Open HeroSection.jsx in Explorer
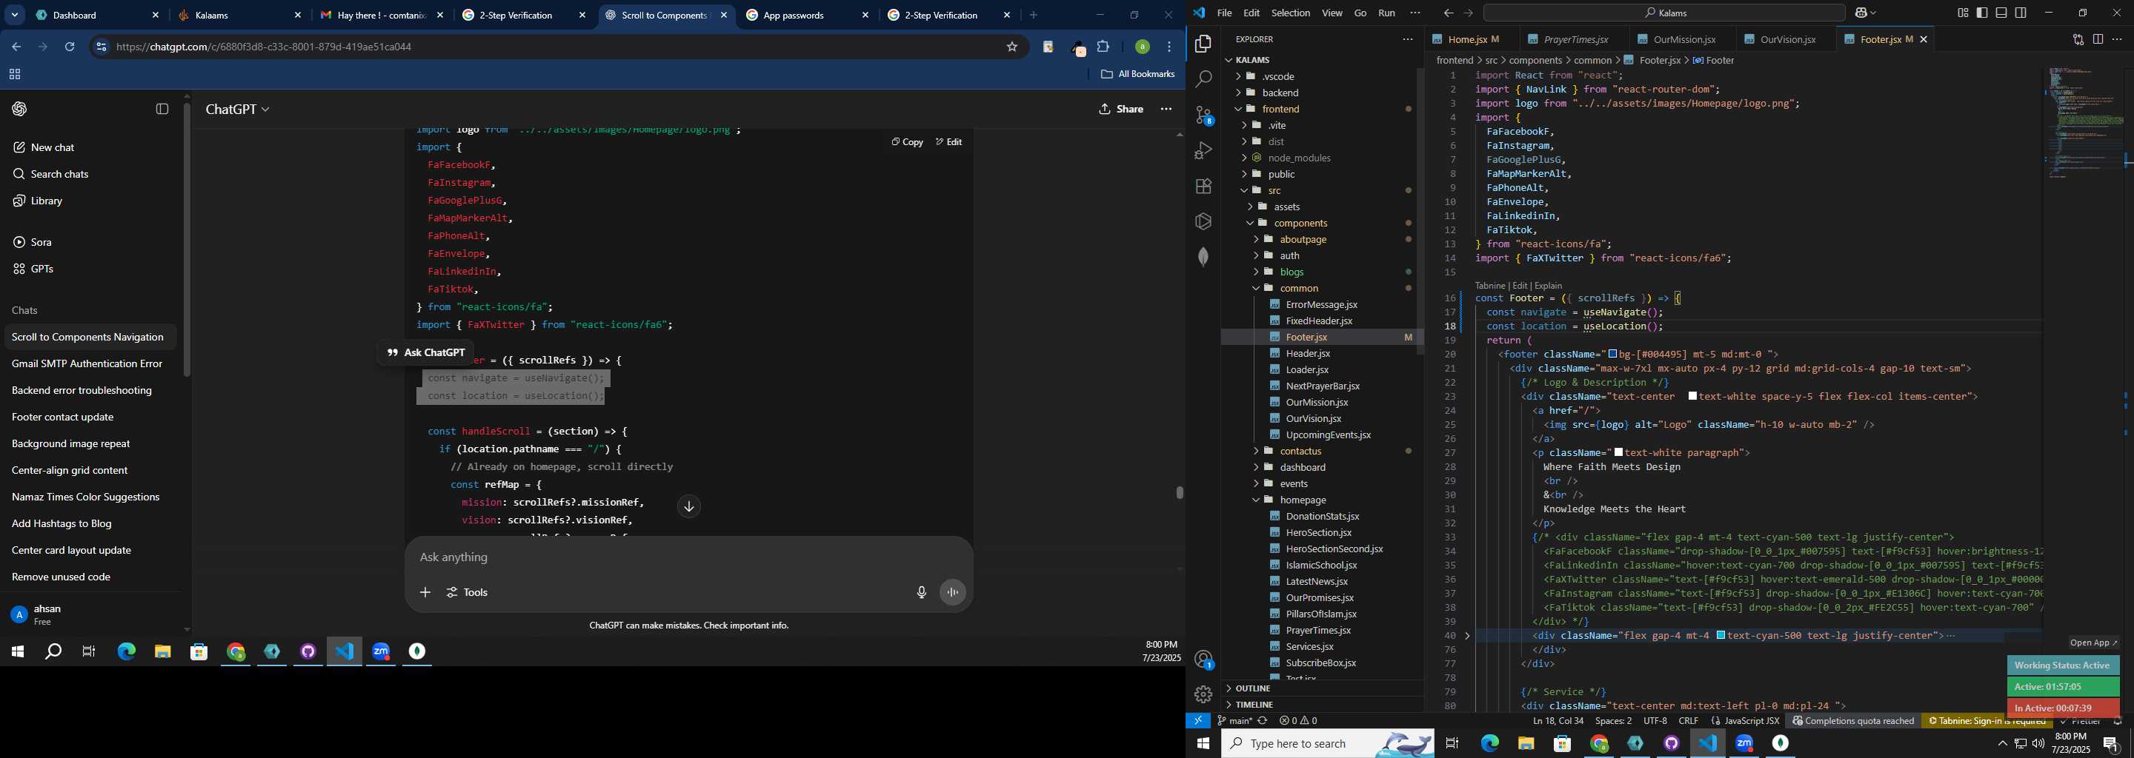Image resolution: width=2134 pixels, height=758 pixels. 1318,532
